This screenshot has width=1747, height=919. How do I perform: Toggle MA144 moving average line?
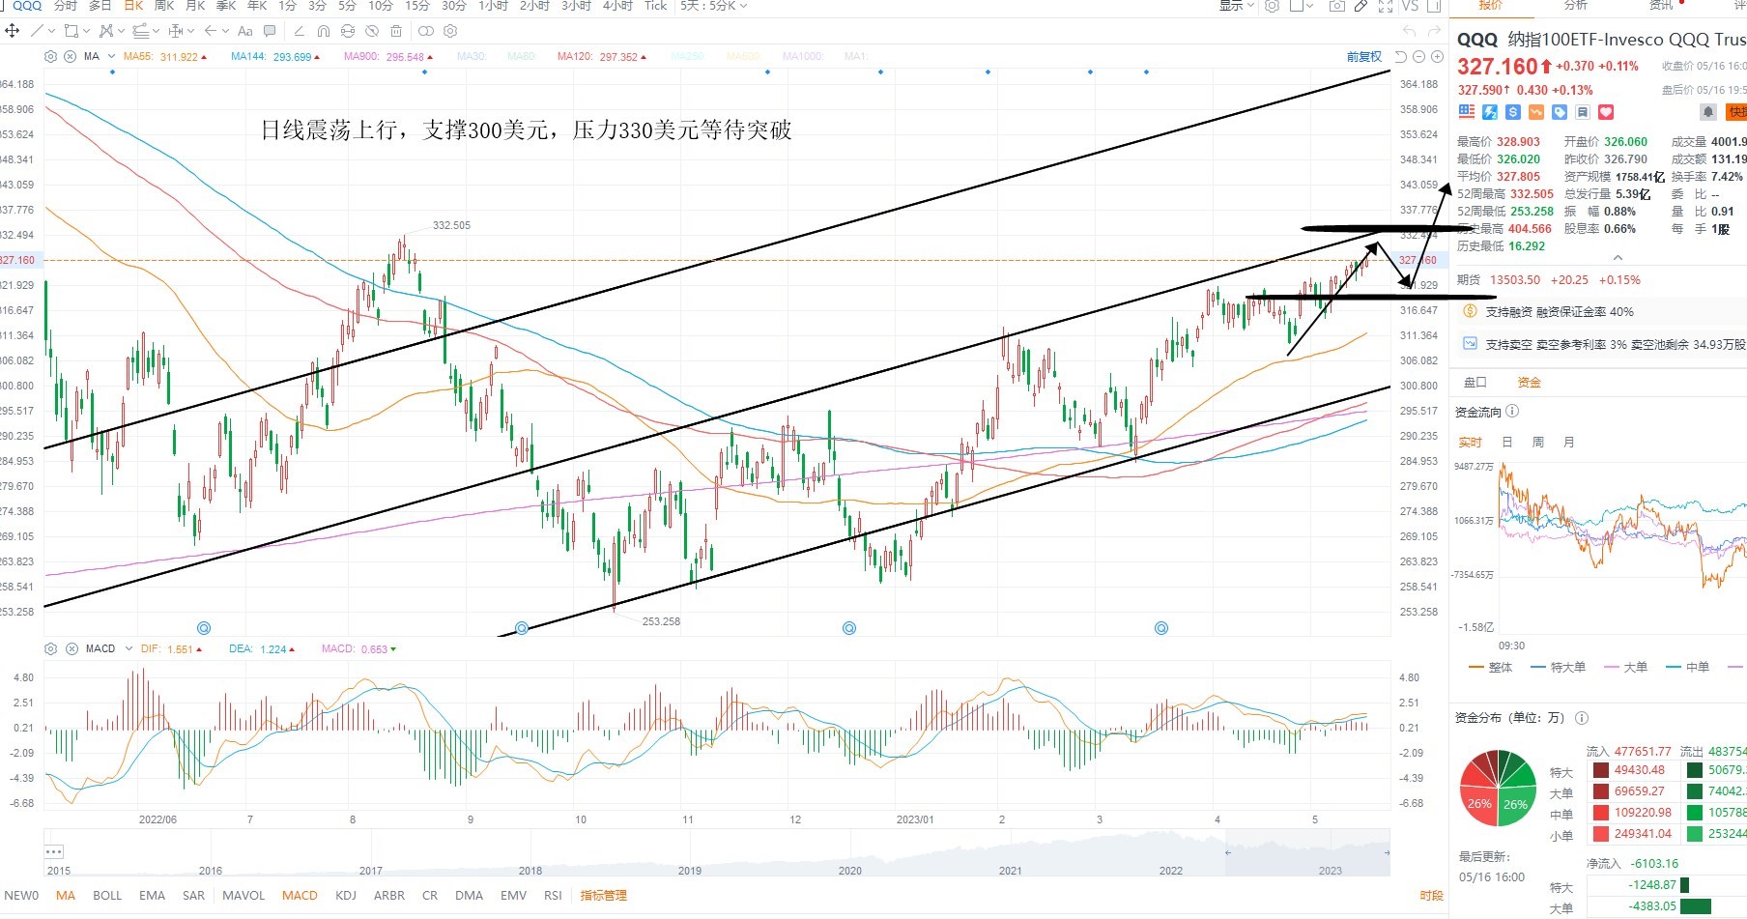276,57
